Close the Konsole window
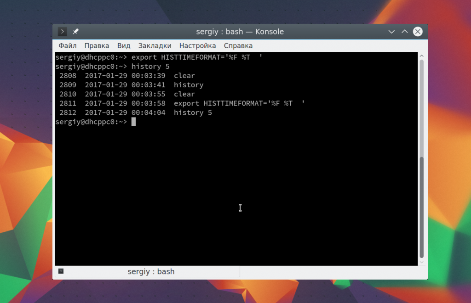The image size is (471, 303). (418, 32)
